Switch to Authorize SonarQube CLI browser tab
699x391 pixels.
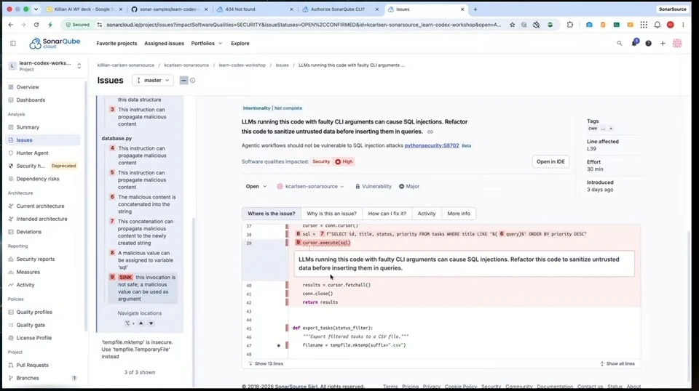tap(337, 9)
